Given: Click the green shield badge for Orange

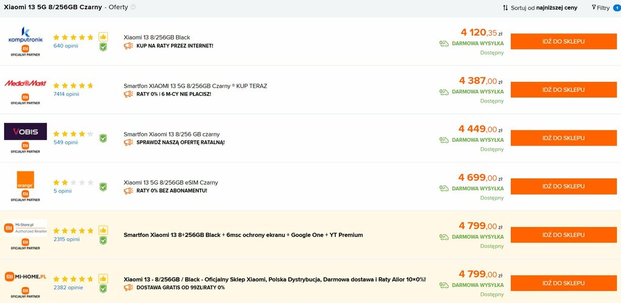Looking at the screenshot, I should [103, 187].
